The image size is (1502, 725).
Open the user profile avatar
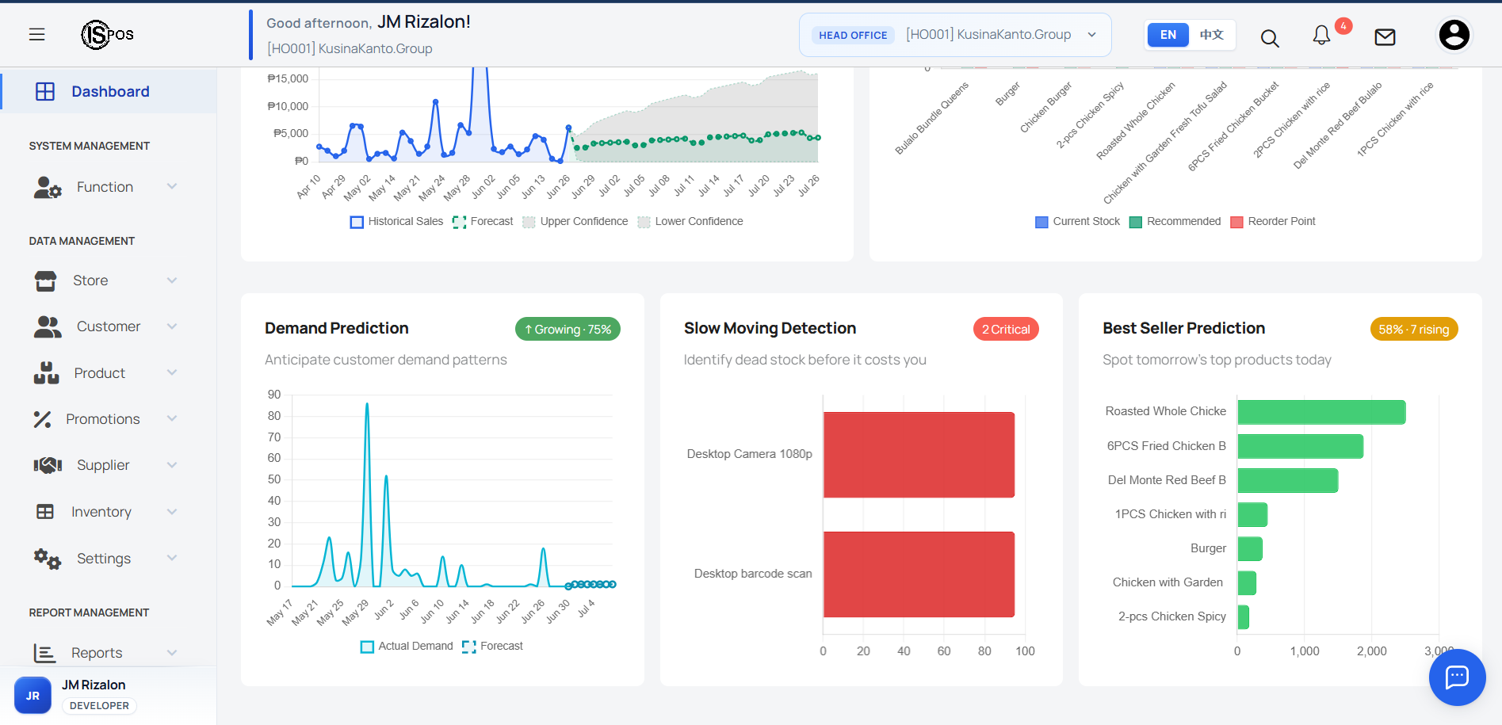(1454, 35)
